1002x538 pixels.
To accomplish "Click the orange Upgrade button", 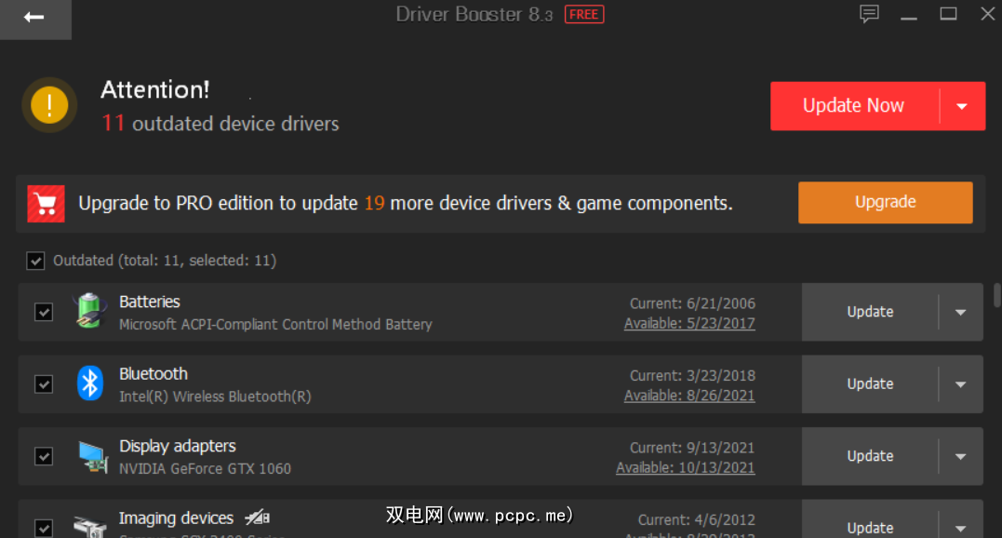I will pyautogui.click(x=885, y=203).
